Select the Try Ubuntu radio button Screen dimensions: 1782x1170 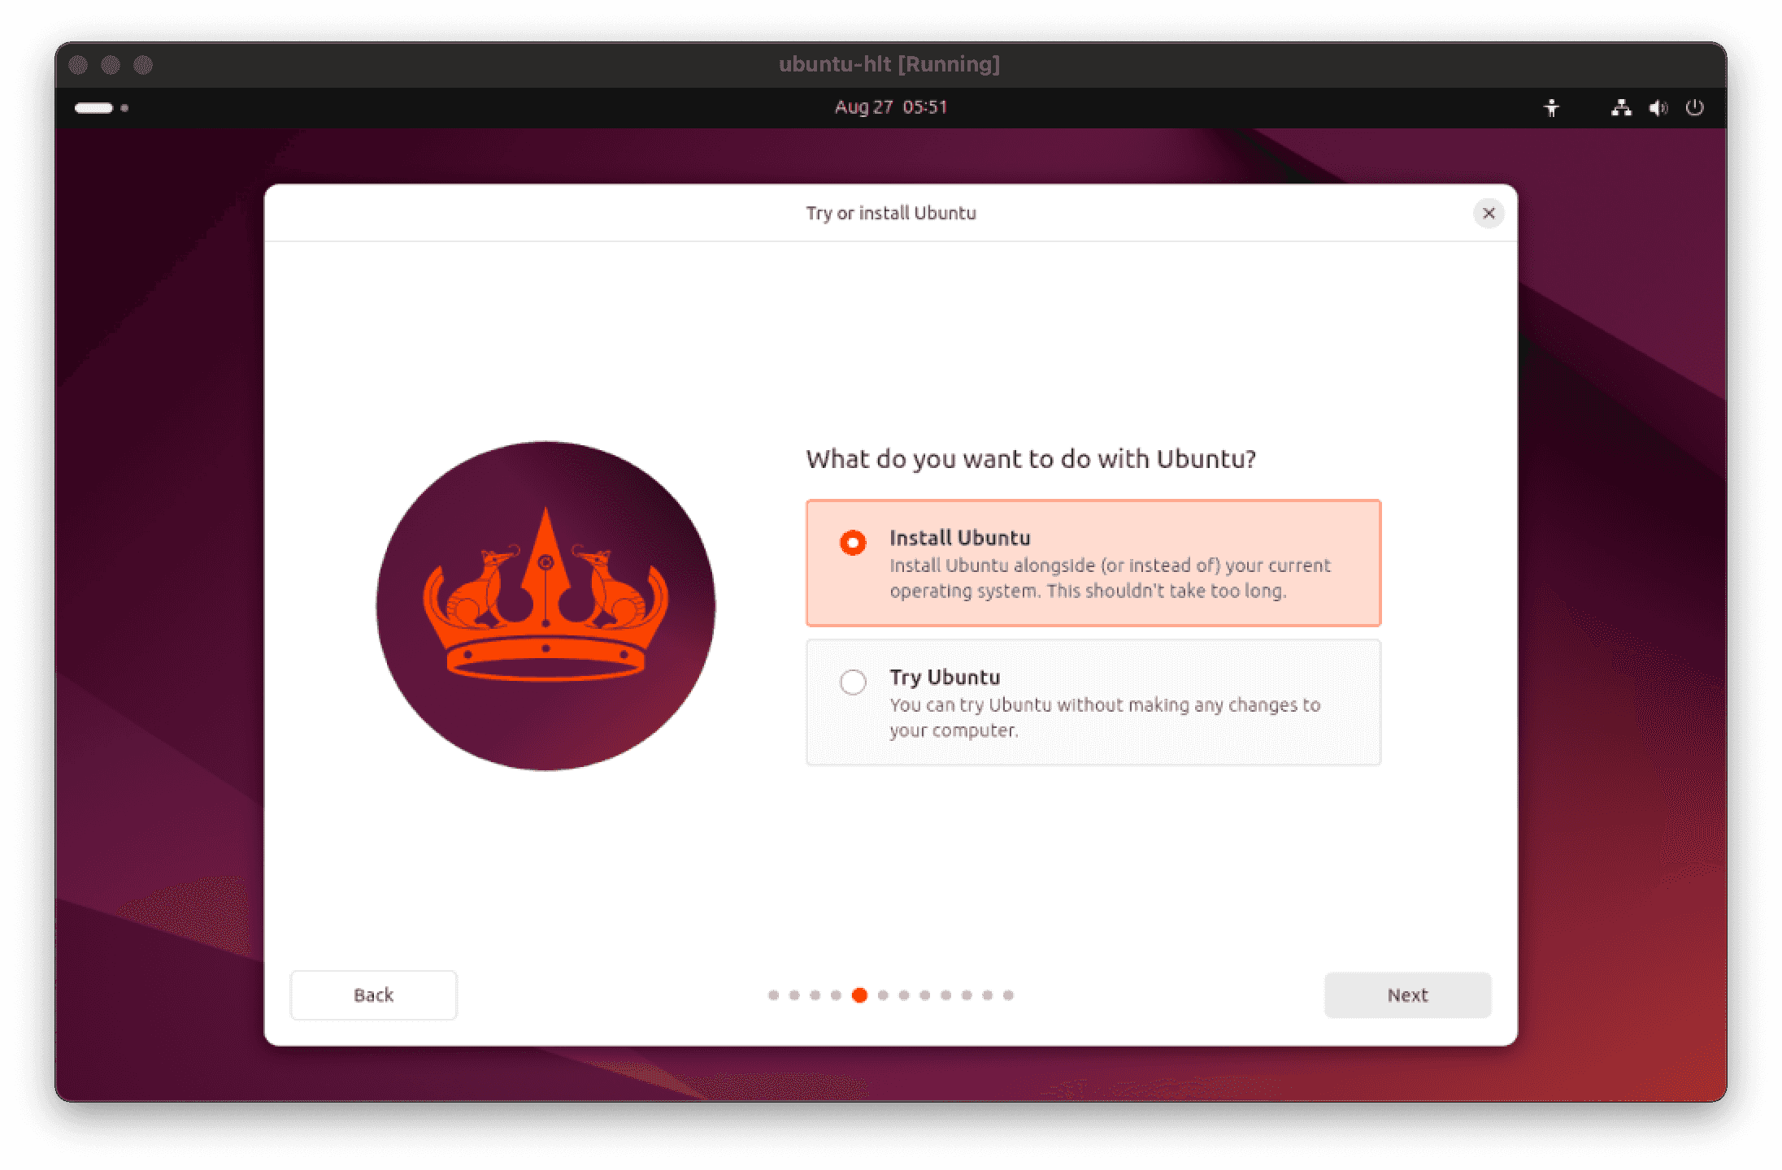pos(853,682)
